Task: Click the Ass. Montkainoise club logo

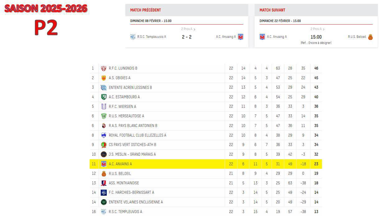Action: click(104, 183)
